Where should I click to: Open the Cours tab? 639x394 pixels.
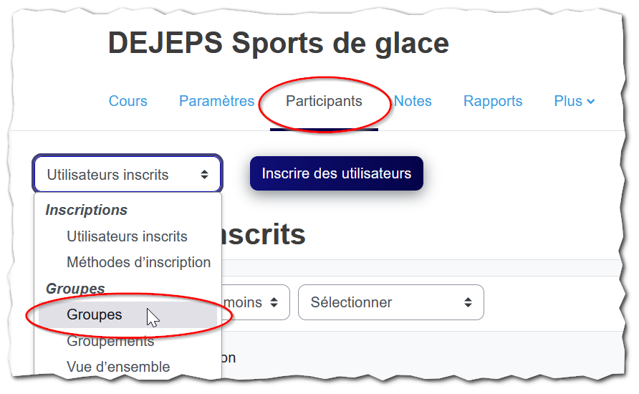[x=128, y=101]
